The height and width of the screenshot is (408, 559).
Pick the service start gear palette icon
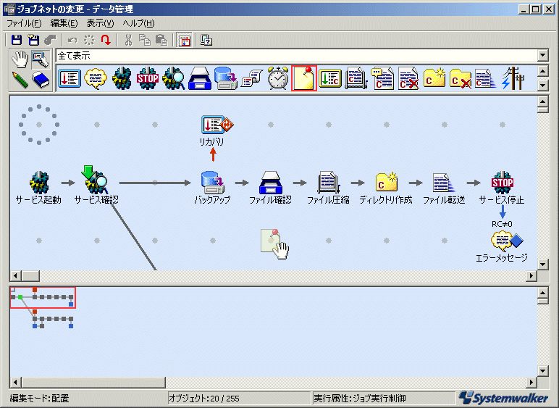pyautogui.click(x=122, y=78)
